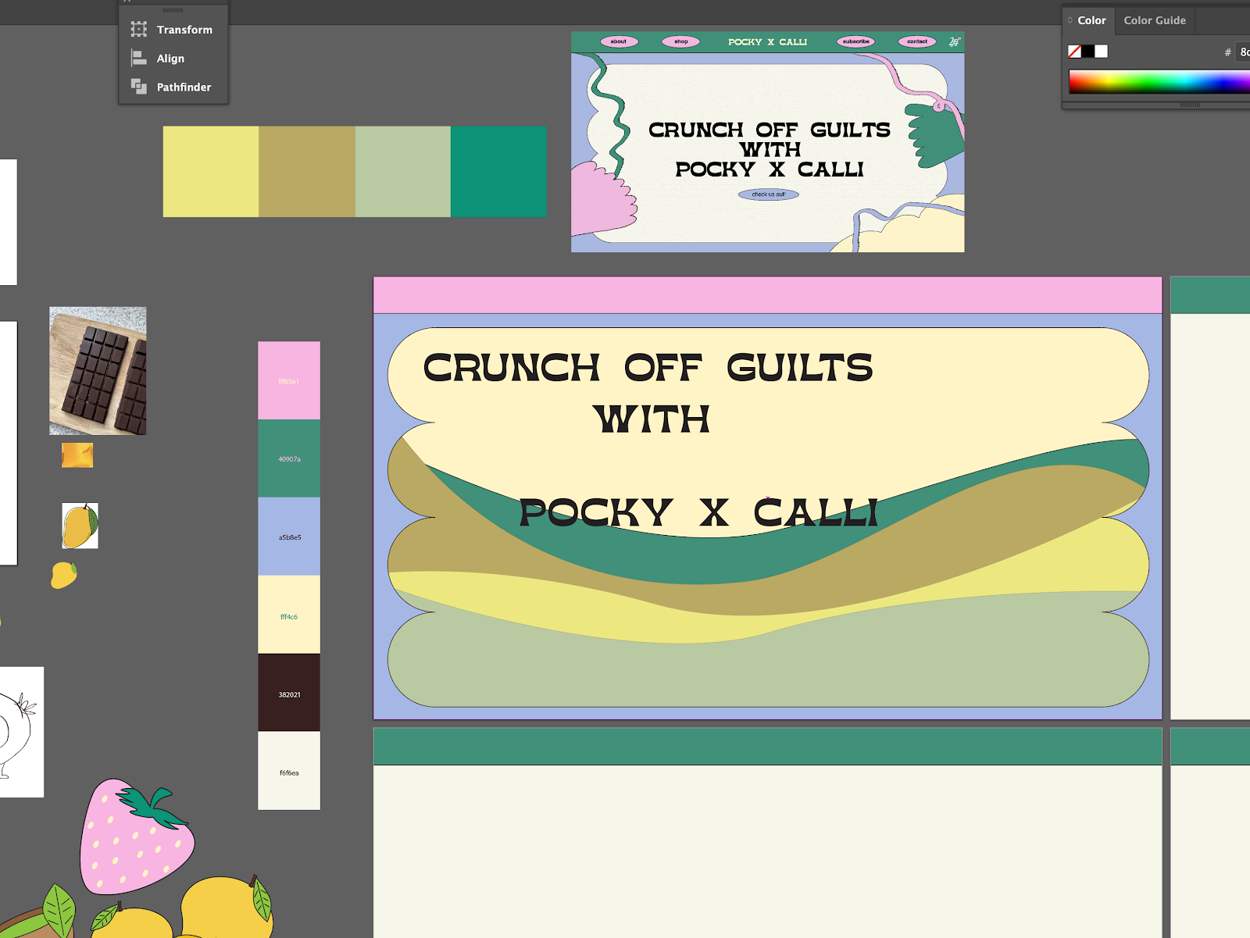Screen dimensions: 1250x938
Task: Select large 'POCKY X CALLI' text on artboard
Action: (699, 513)
